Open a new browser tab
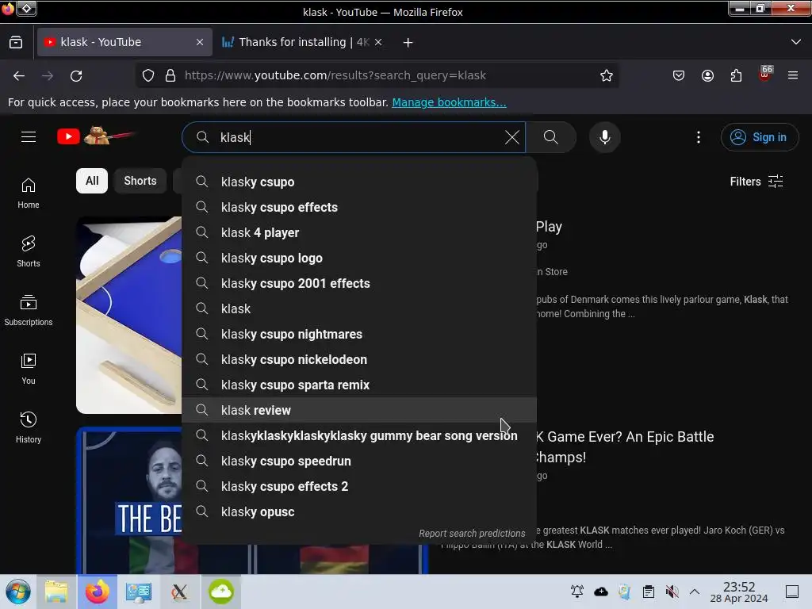Screen dimensions: 812x609 [408, 43]
